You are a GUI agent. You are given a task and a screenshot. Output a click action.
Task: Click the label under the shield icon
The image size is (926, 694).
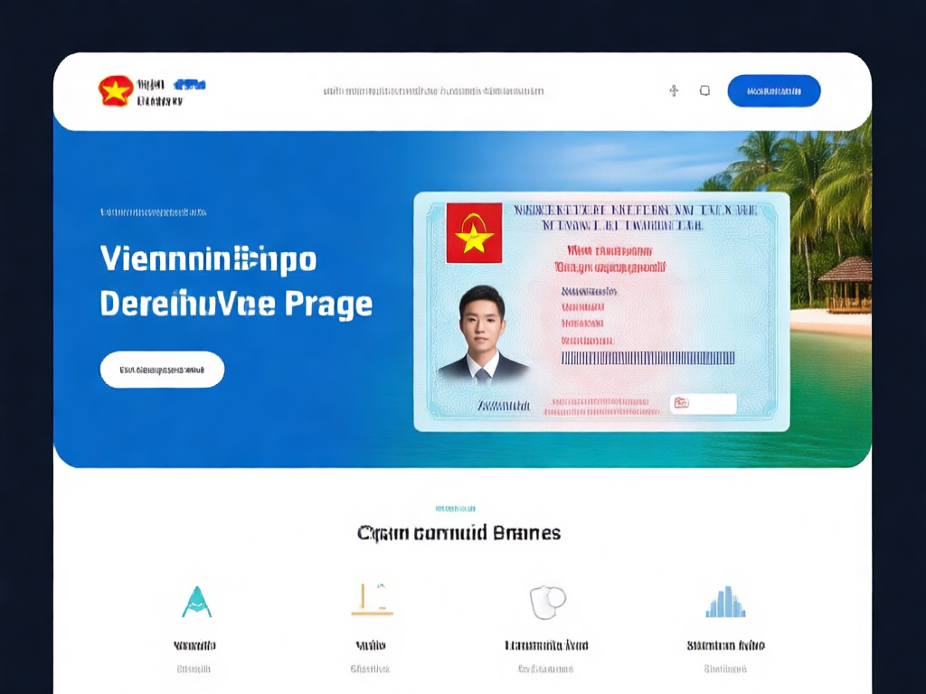pos(547,645)
